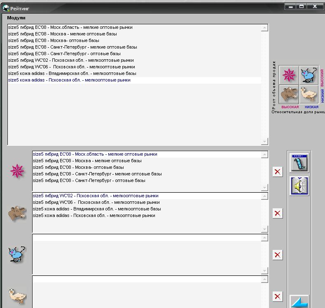325x308 pixels.
Task: Click the blue arrow button at the bottom right
Action: tap(299, 301)
